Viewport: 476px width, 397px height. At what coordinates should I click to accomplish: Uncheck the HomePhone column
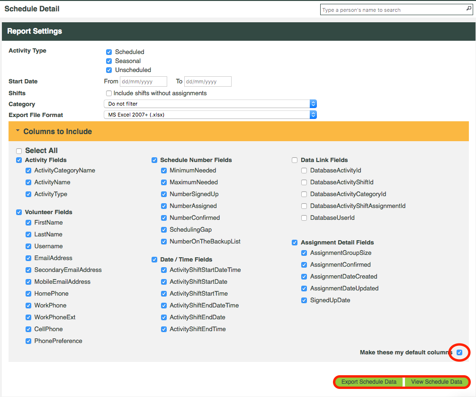[28, 294]
